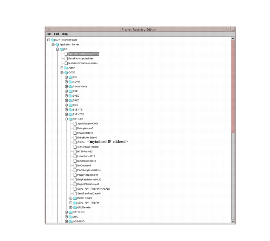Click the HTTPAPI folder icon
Image resolution: width=270 pixels, height=241 pixels.
(x=71, y=119)
